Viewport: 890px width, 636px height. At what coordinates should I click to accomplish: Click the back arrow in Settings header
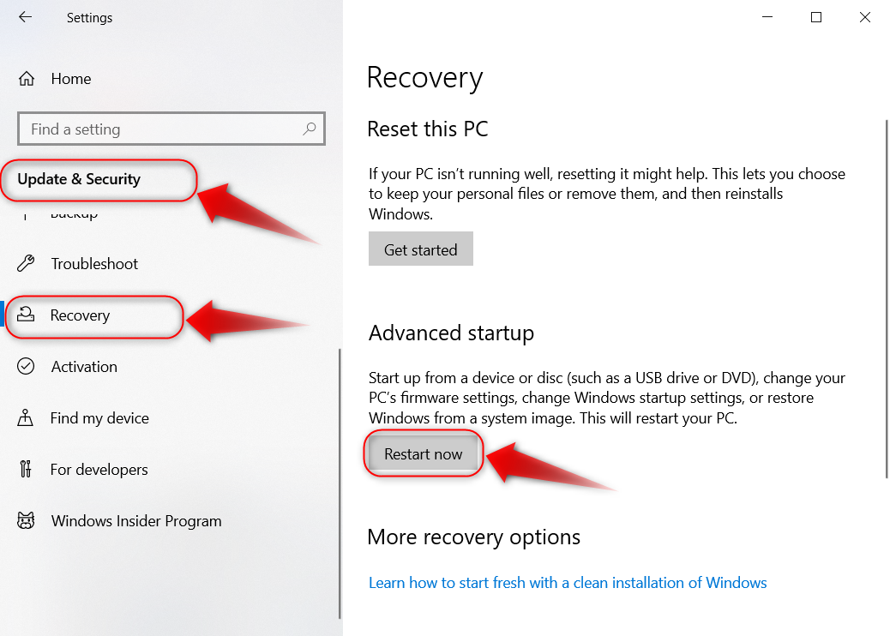pyautogui.click(x=25, y=17)
